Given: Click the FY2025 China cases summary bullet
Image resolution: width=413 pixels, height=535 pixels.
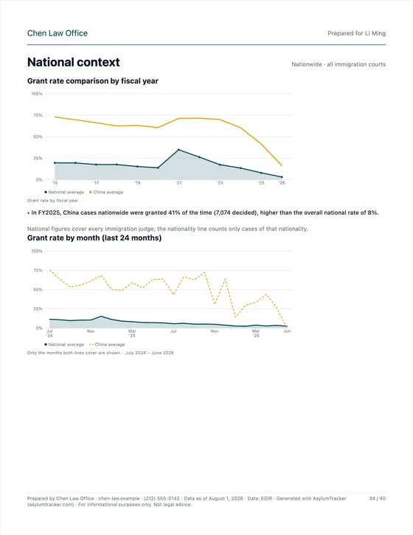Looking at the screenshot, I should pyautogui.click(x=203, y=213).
